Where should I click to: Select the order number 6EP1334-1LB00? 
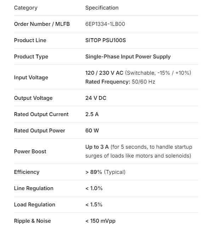tap(105, 24)
